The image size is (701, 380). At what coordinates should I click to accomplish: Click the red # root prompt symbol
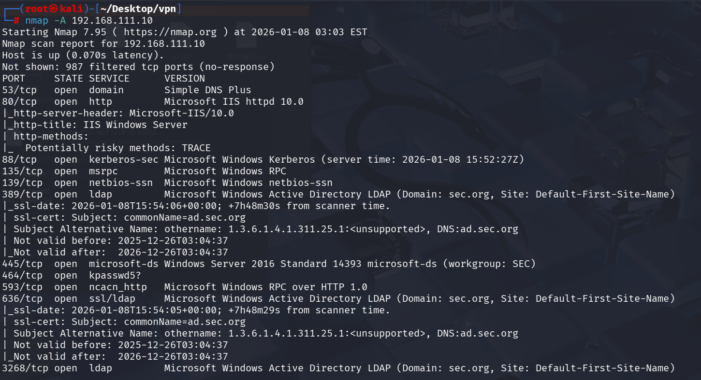point(16,20)
